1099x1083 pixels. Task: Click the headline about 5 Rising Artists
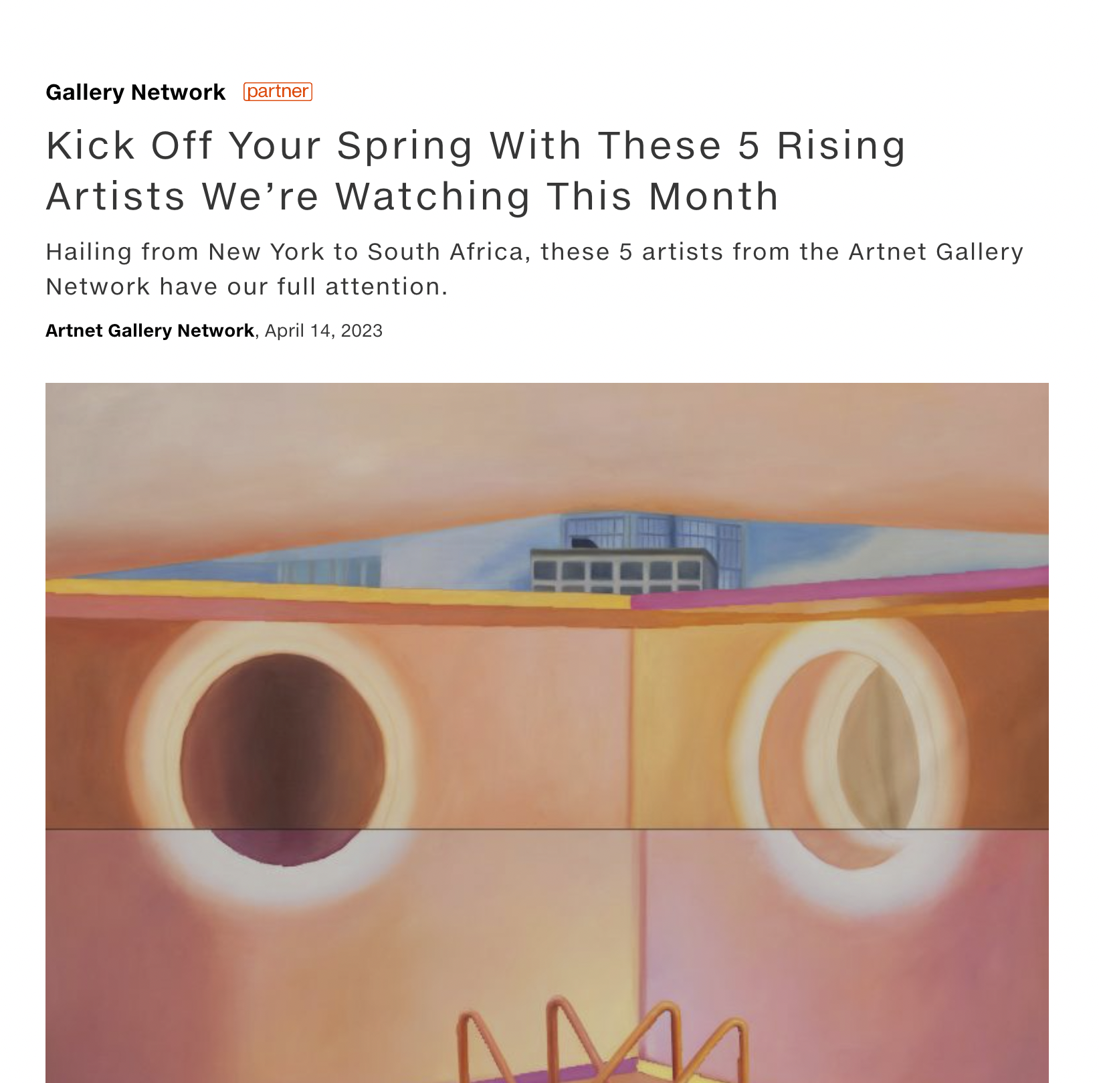click(x=476, y=170)
